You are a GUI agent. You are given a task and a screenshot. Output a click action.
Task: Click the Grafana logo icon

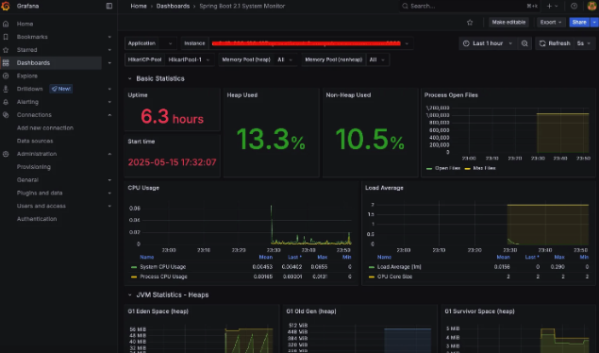(6, 6)
